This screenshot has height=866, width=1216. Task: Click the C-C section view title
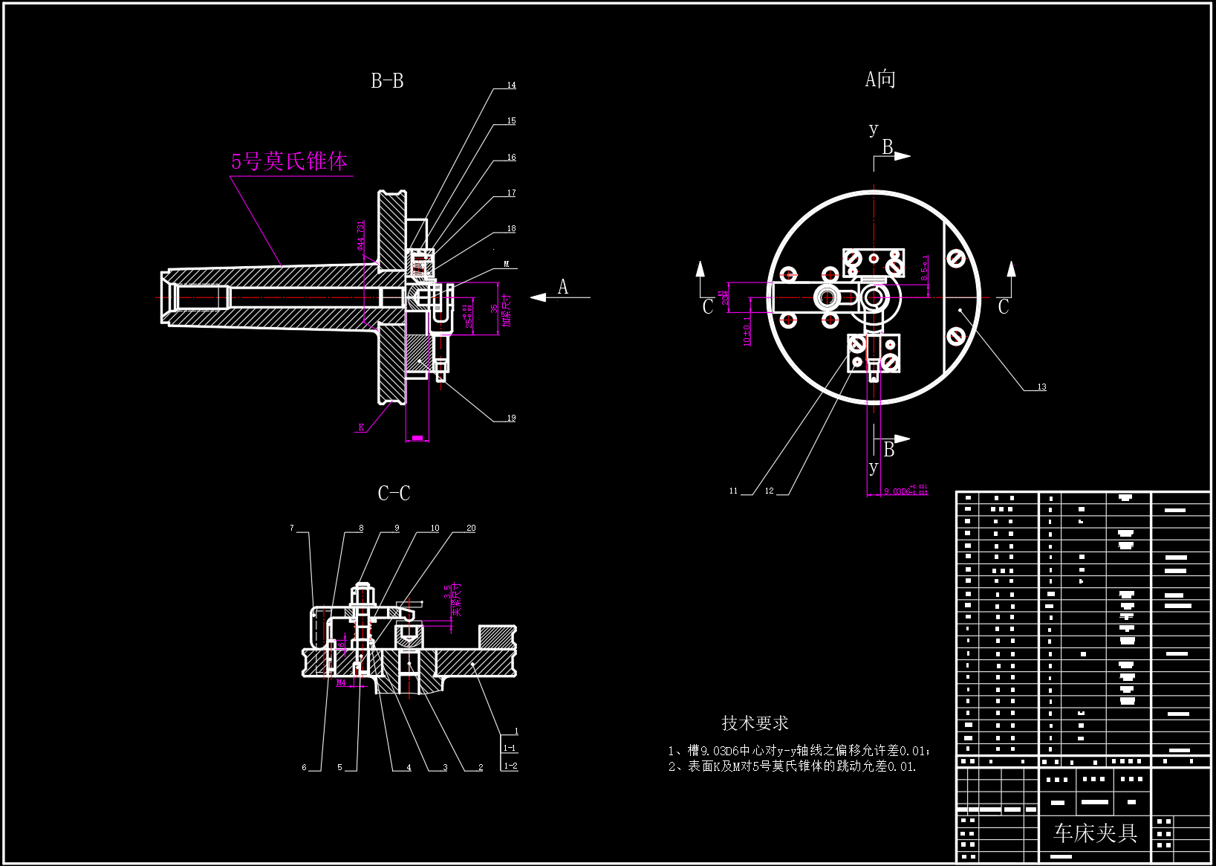(x=394, y=494)
